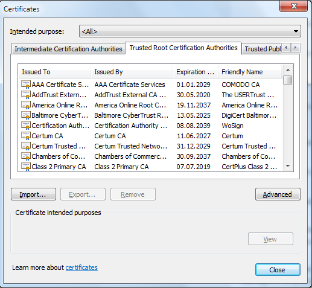Click expiration date 11.06.2027
The height and width of the screenshot is (288, 312).
point(193,136)
